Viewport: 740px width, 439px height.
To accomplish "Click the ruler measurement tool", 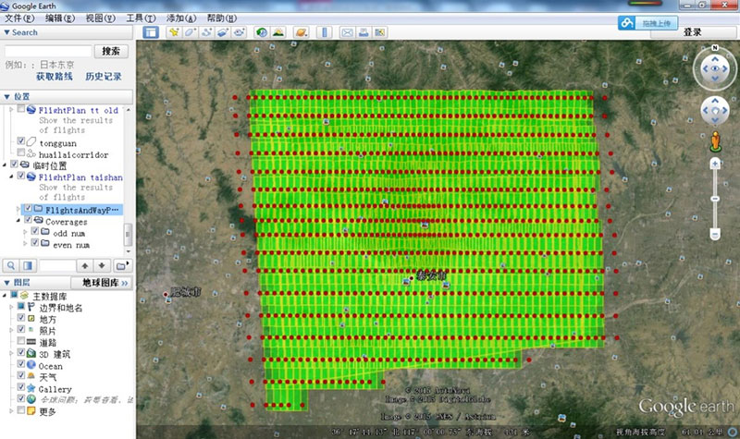I will [x=323, y=32].
